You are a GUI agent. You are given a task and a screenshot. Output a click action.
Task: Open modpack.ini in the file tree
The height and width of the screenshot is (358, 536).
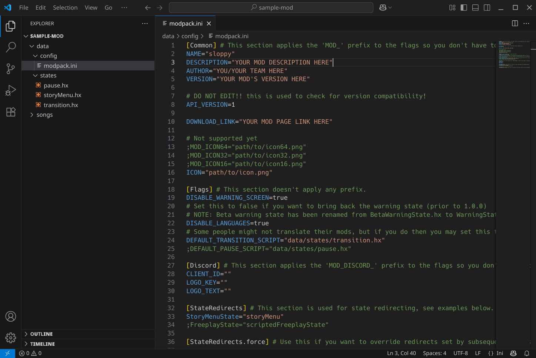coord(88,66)
